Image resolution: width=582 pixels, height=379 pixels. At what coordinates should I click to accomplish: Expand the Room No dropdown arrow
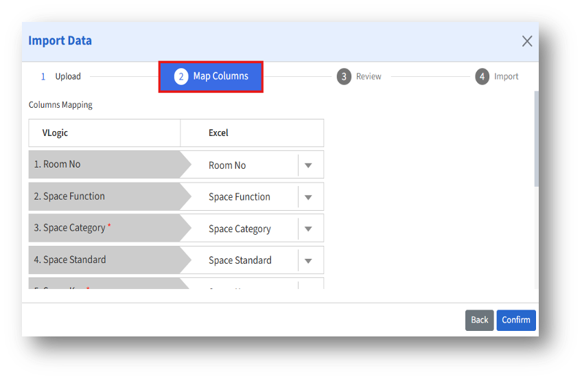[x=308, y=165]
